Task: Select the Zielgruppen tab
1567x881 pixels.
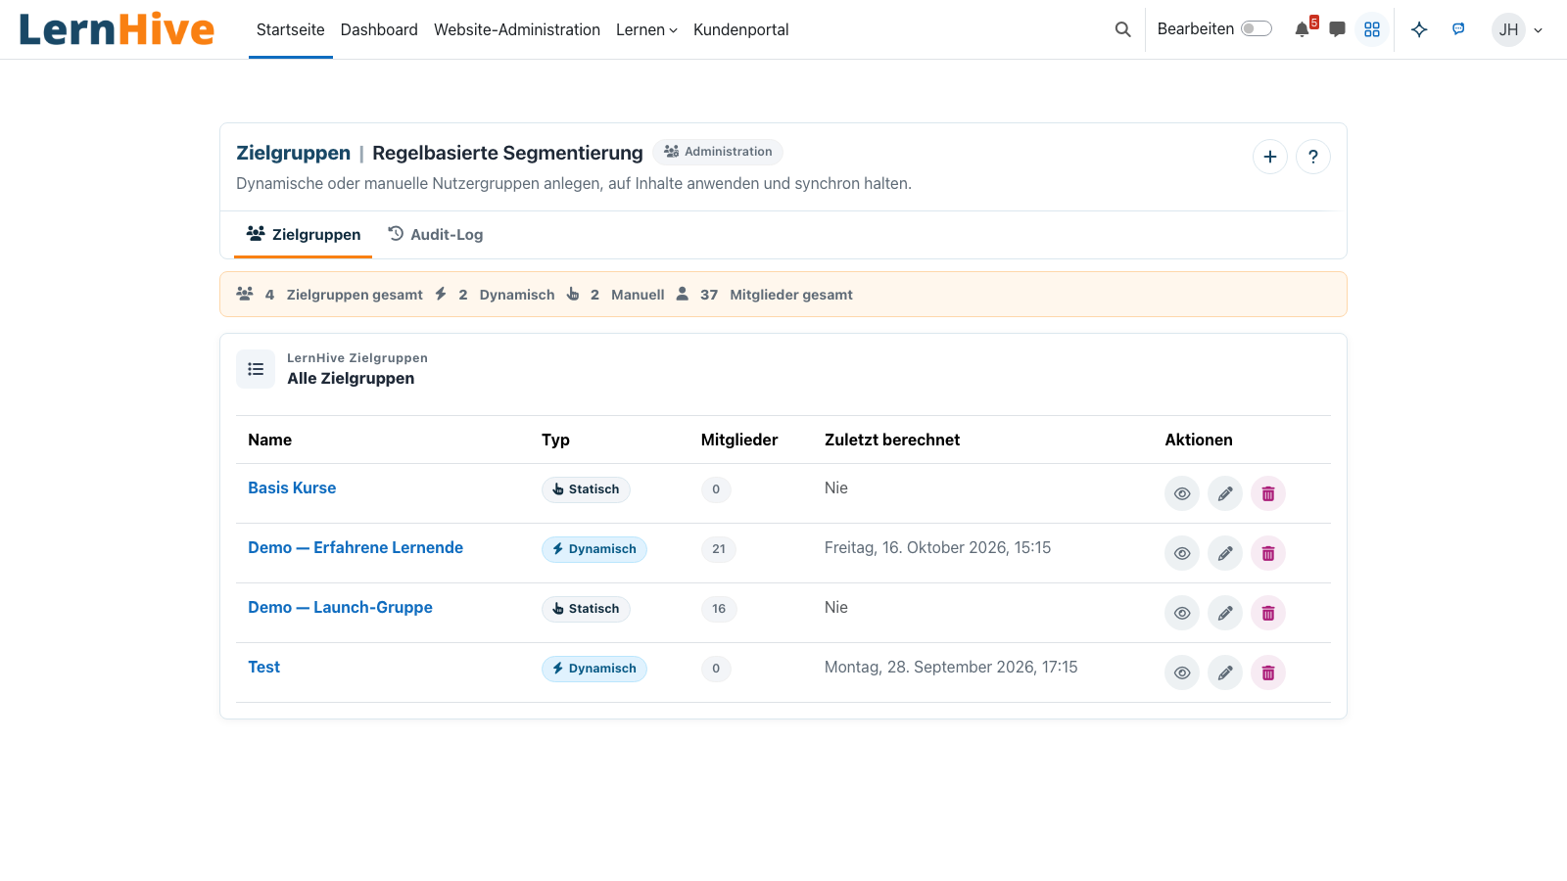Action: coord(304,234)
